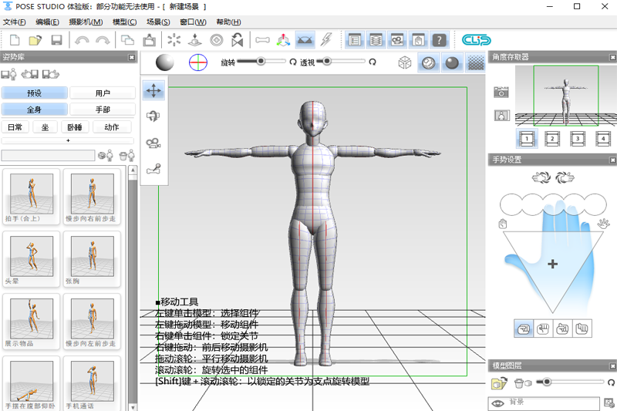Click the 用户 library button
Screen dimensions: 617x411
tap(102, 93)
